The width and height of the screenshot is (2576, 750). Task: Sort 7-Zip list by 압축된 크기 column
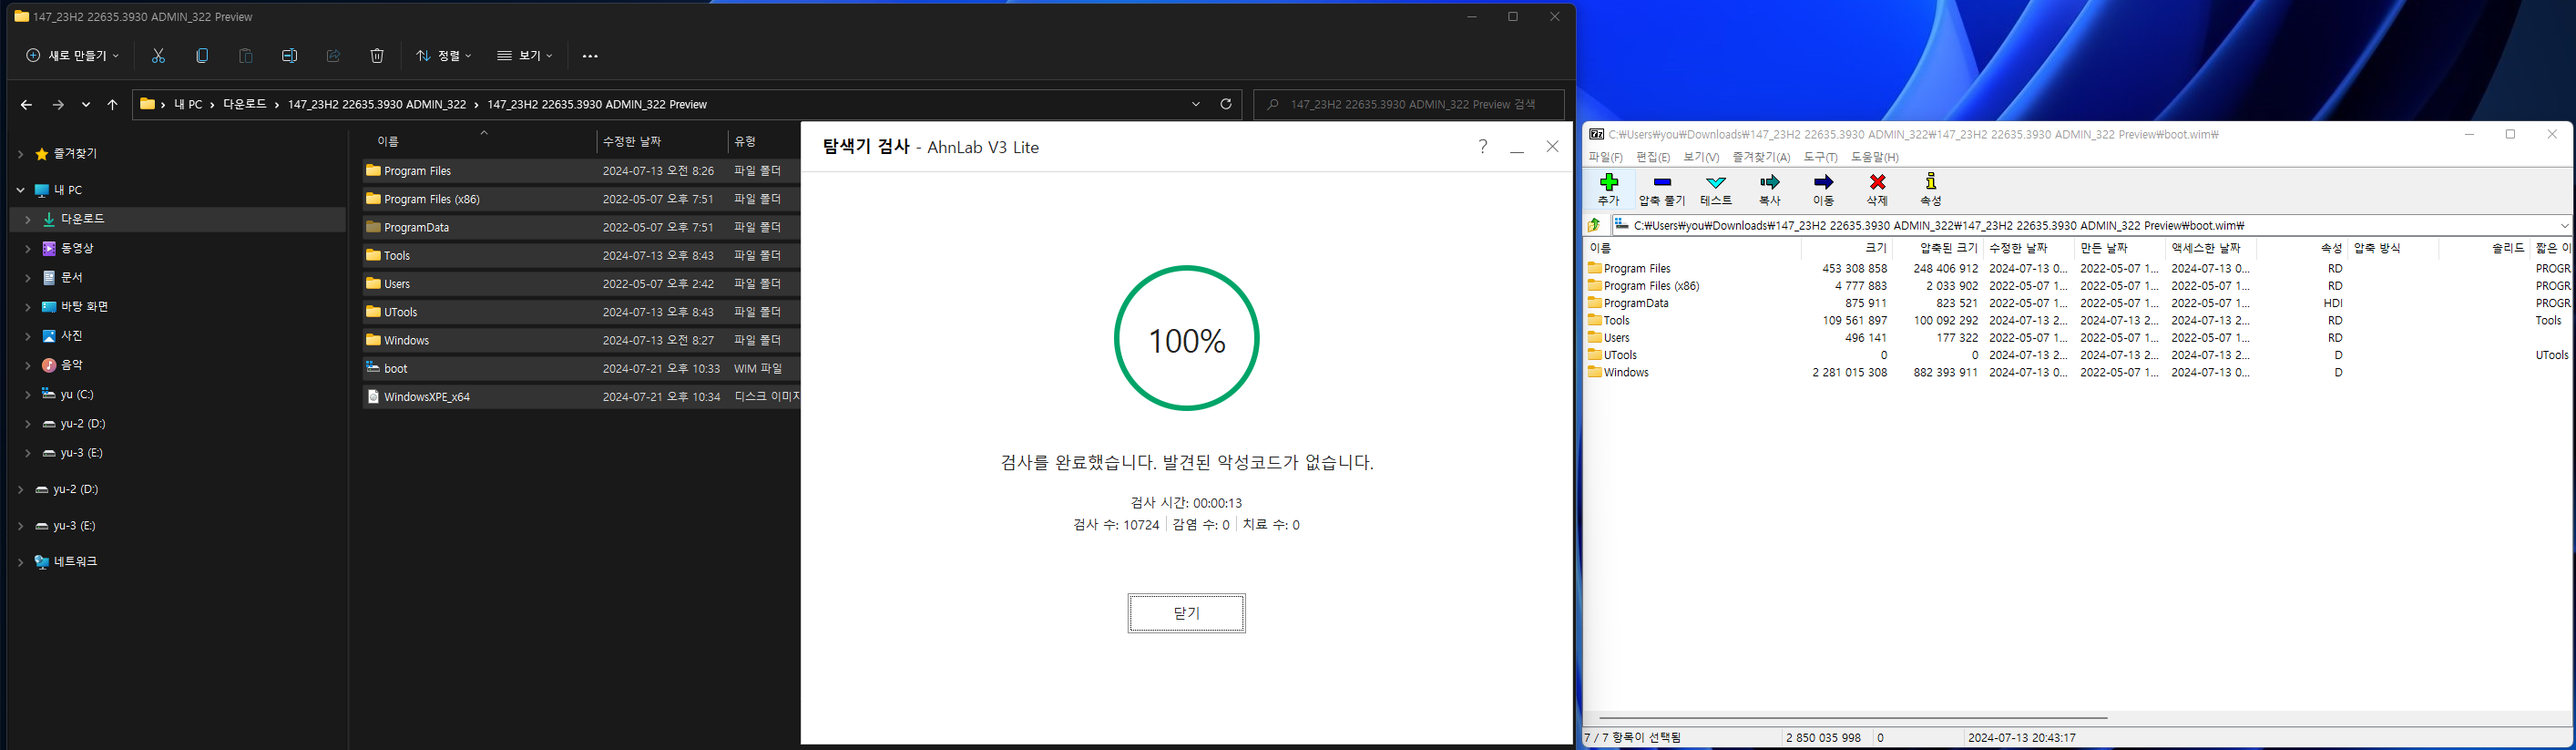1938,248
